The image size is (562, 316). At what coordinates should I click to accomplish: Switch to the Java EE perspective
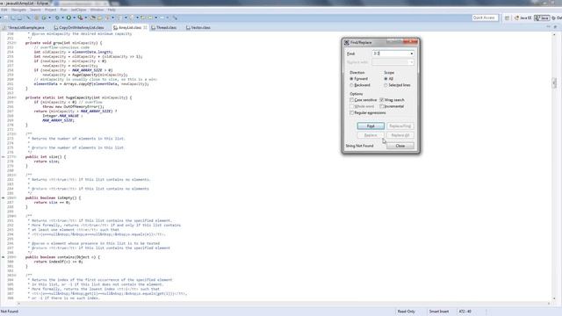click(523, 18)
